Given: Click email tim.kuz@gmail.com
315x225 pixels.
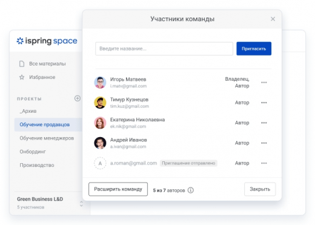Looking at the screenshot, I should 130,106.
